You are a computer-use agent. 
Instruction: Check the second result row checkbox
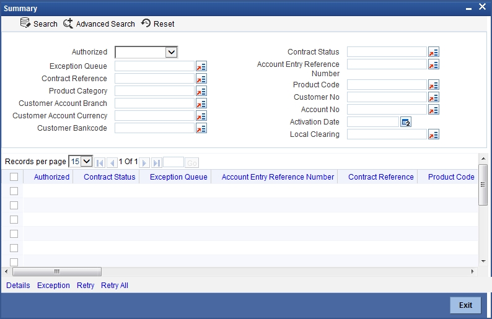pyautogui.click(x=14, y=206)
